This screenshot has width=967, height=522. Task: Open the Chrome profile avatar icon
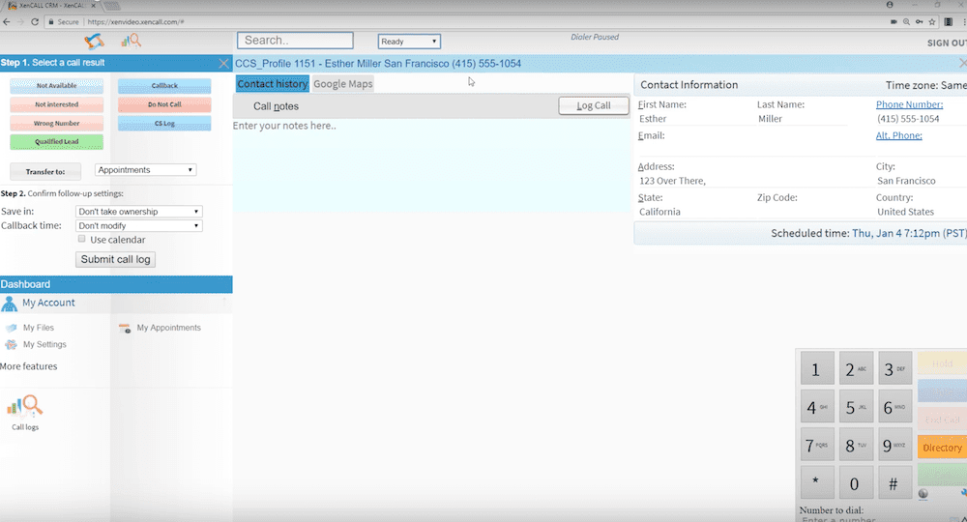(890, 5)
